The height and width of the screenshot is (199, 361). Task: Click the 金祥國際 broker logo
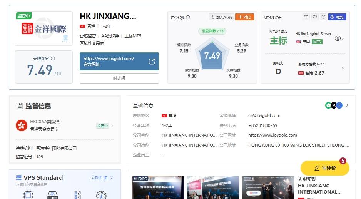point(44,29)
